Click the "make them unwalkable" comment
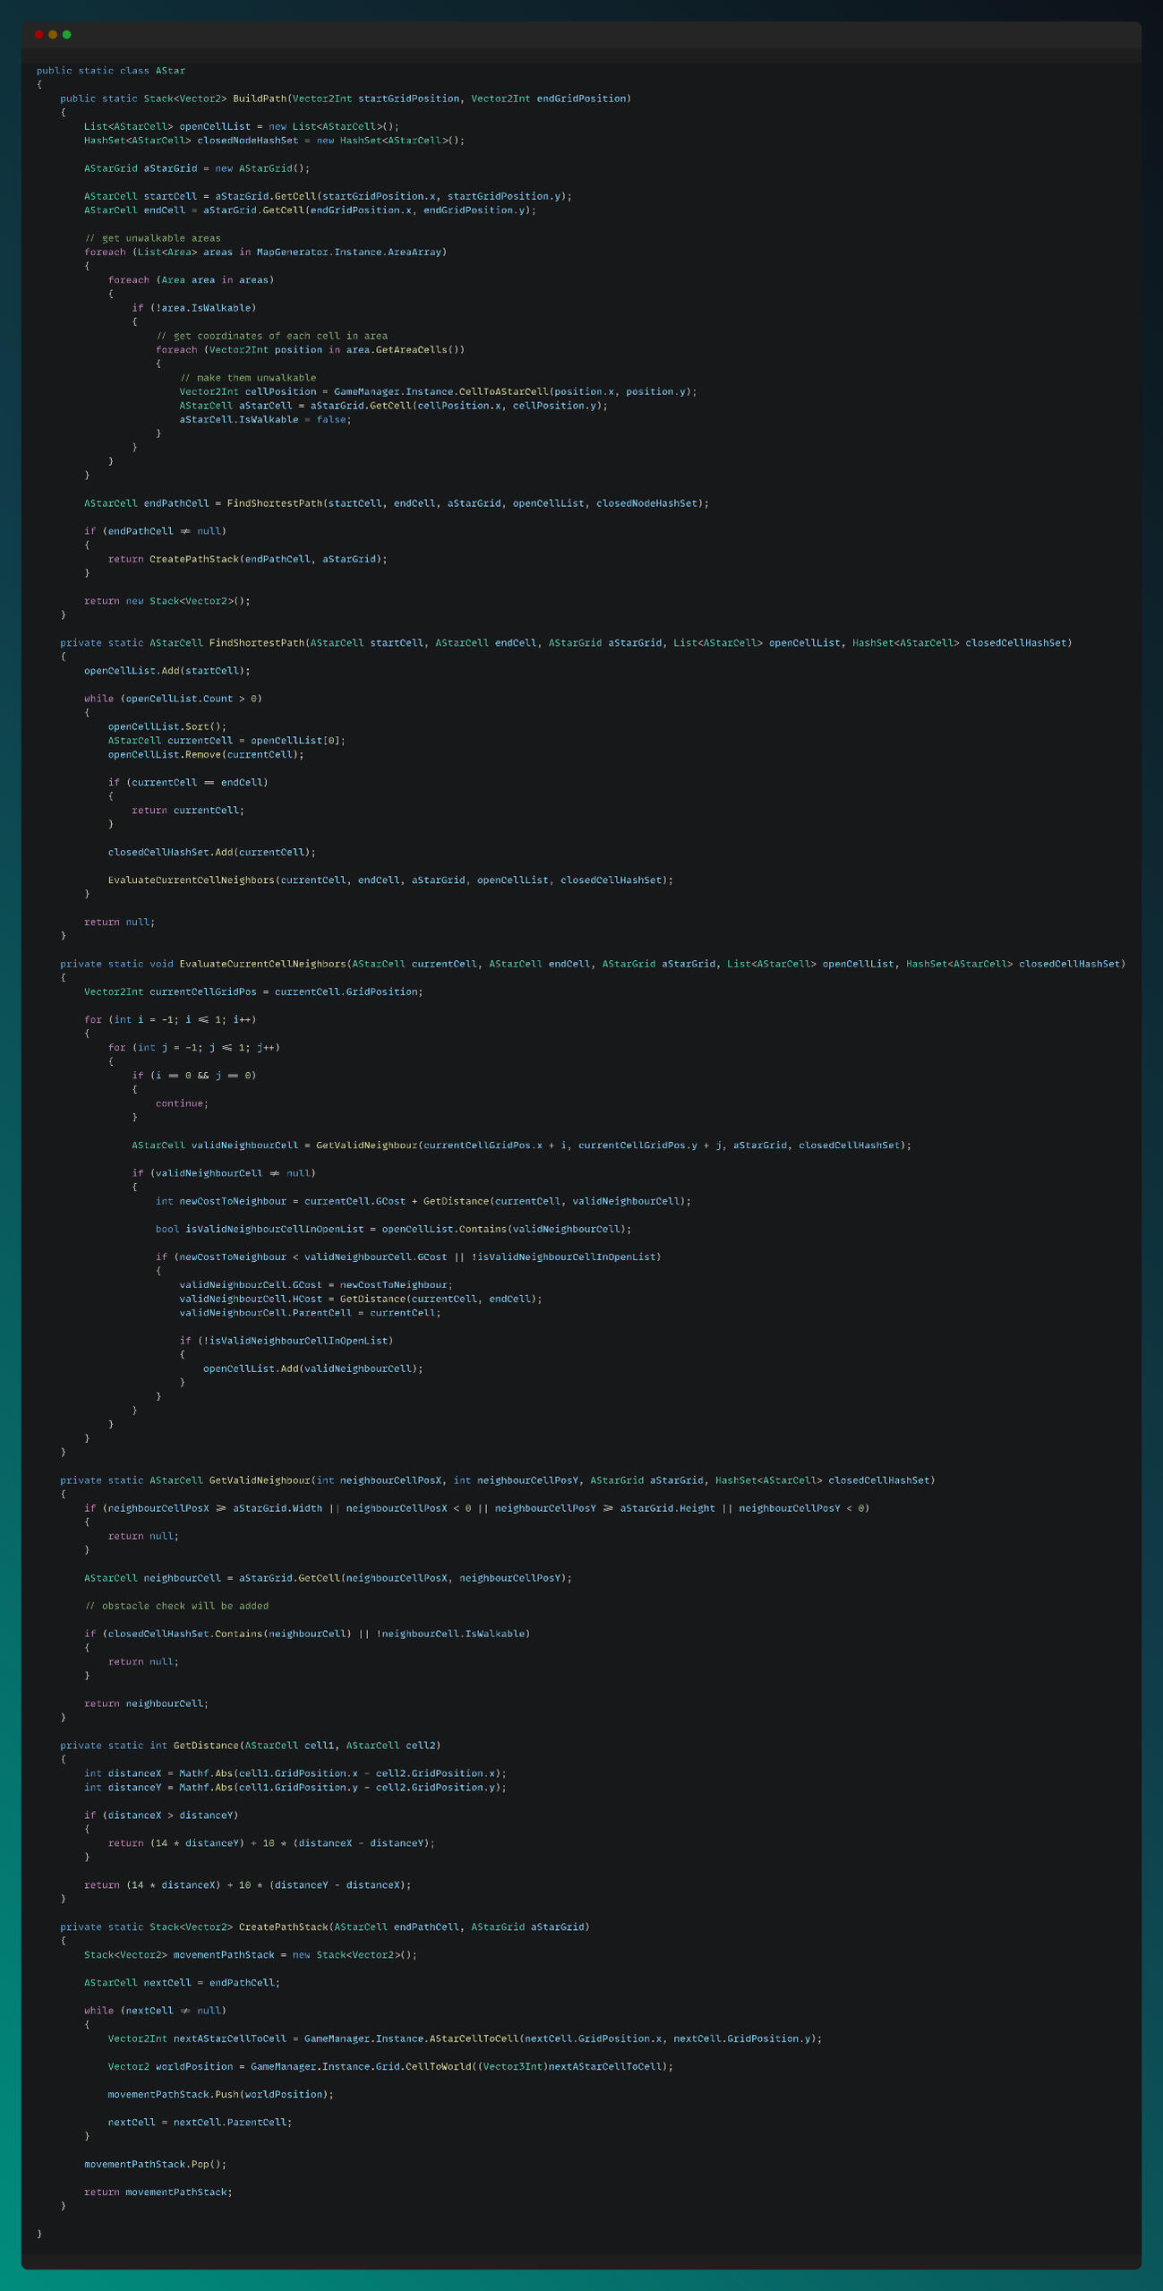The height and width of the screenshot is (2291, 1163). coord(248,378)
